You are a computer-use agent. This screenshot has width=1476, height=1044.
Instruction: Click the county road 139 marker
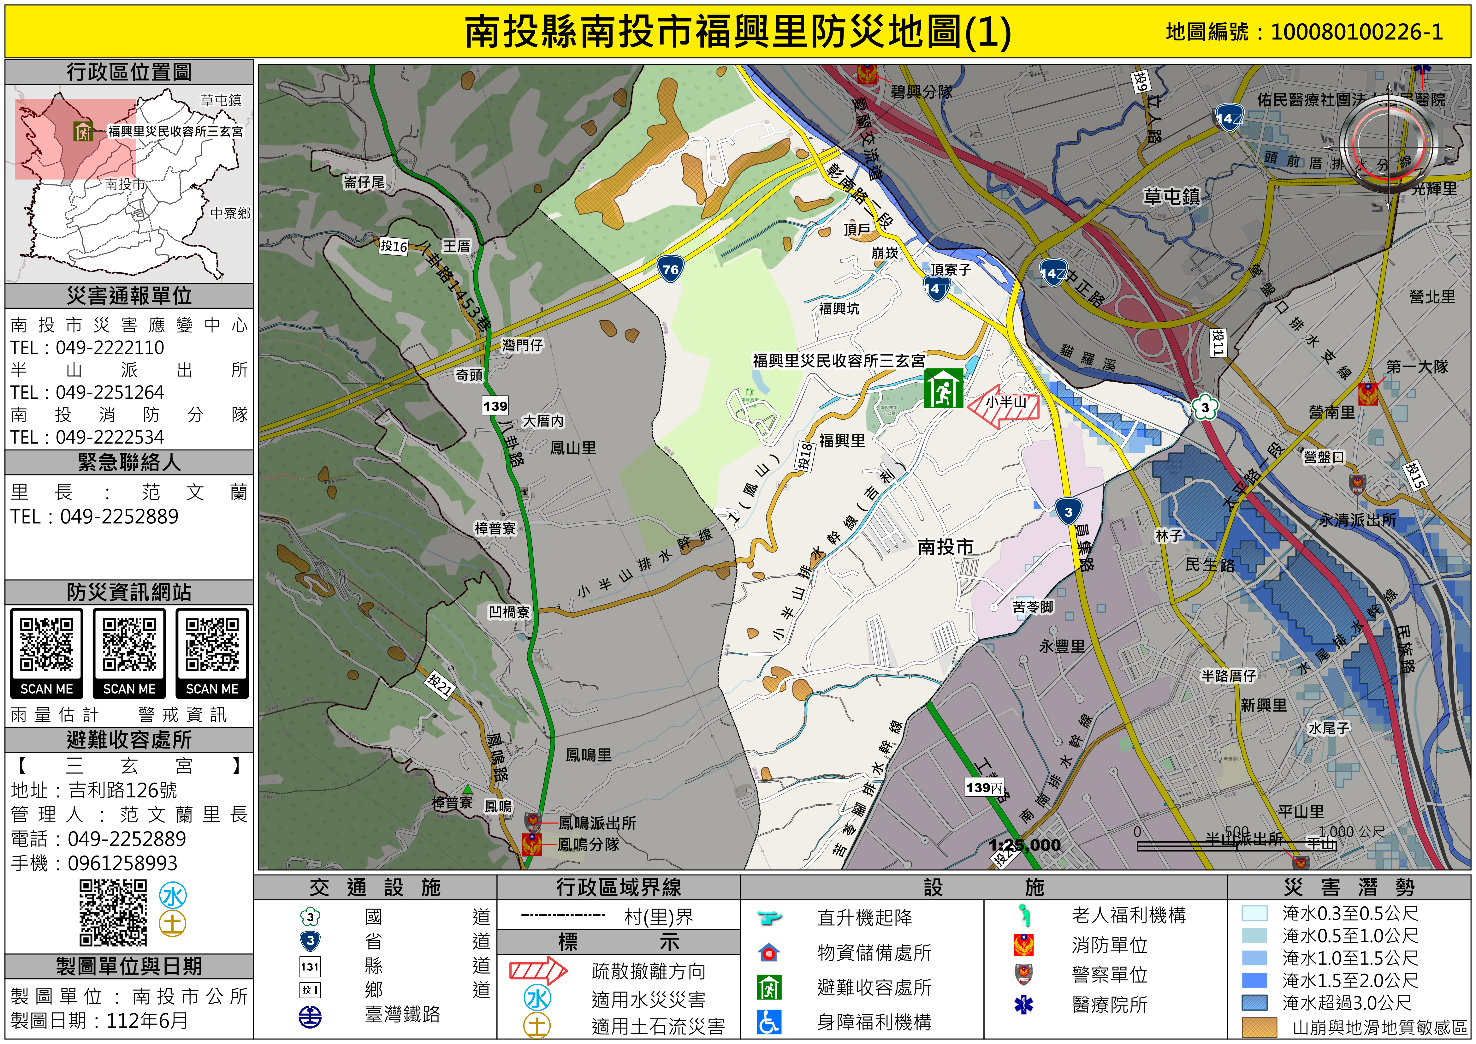[x=495, y=406]
